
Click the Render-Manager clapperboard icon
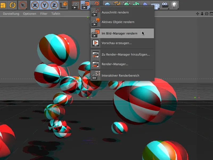click(x=96, y=64)
